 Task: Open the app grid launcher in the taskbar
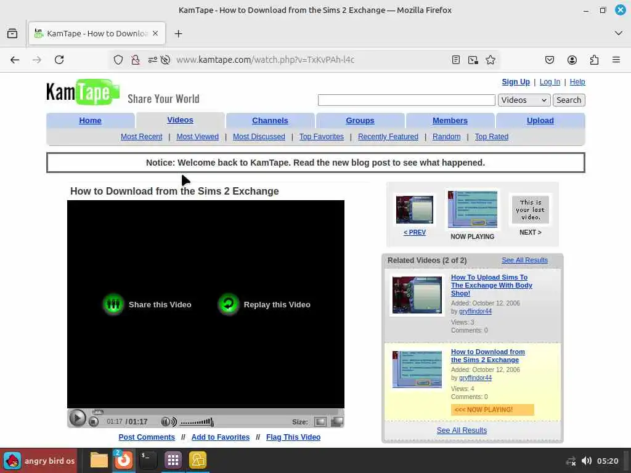point(173,460)
